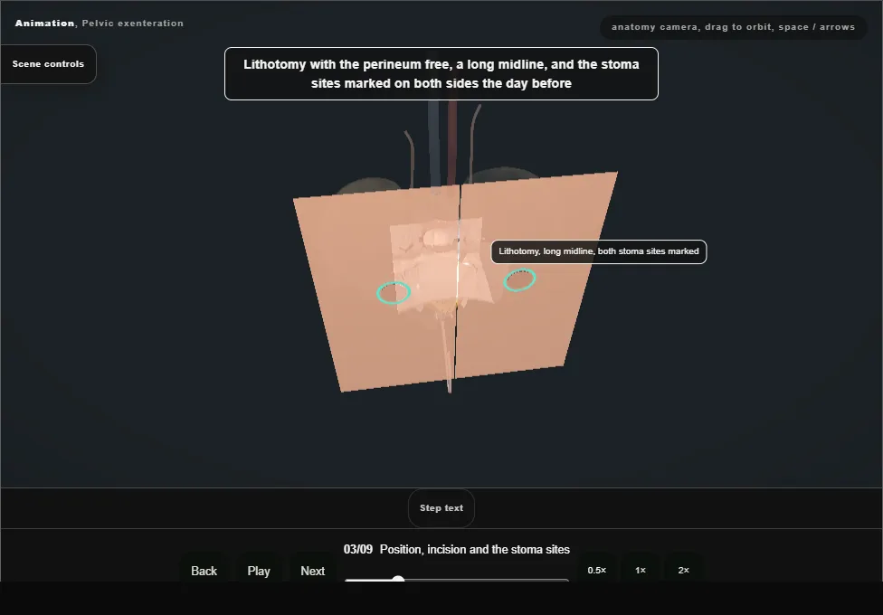Advance with the Next button
This screenshot has width=883, height=615.
[312, 571]
